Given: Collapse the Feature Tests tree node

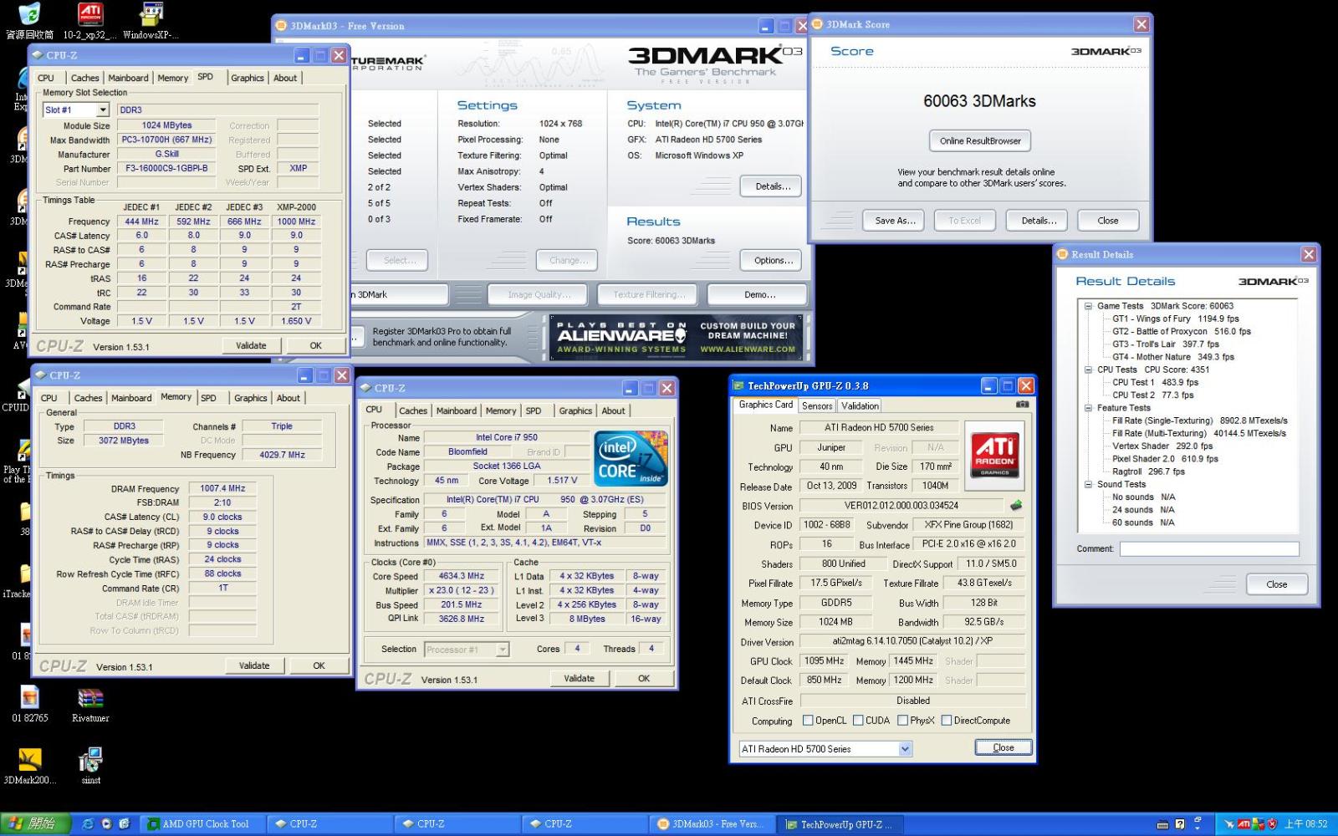Looking at the screenshot, I should pos(1089,408).
